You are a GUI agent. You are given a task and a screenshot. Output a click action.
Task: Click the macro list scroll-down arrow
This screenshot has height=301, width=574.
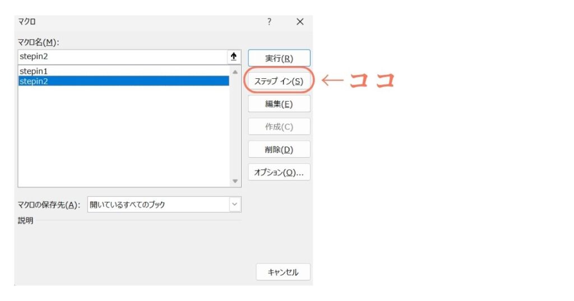click(x=235, y=181)
